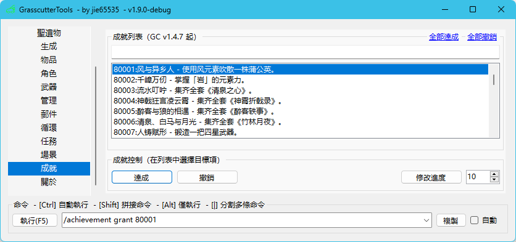The width and height of the screenshot is (516, 242).
Task: Select the 郵件 sidebar item
Action: click(x=49, y=114)
